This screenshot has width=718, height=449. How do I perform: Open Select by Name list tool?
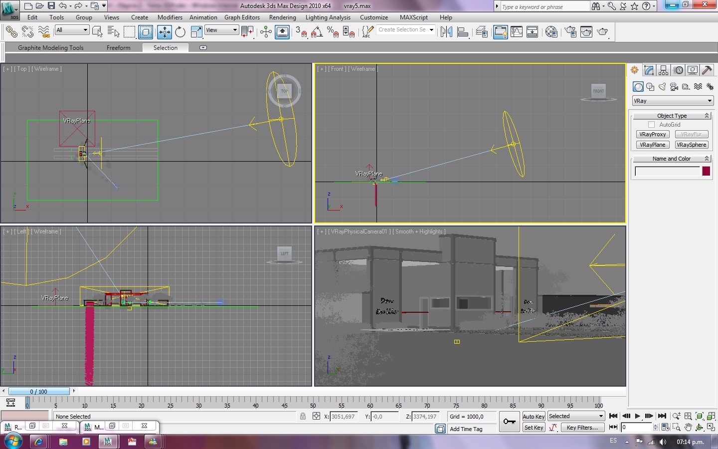[113, 32]
